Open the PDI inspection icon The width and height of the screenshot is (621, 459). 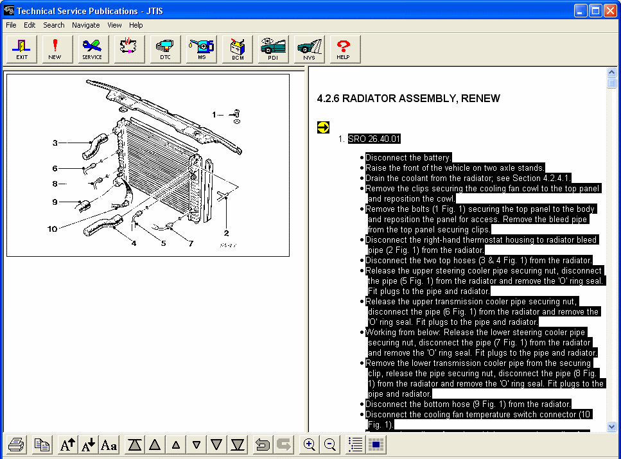[273, 49]
